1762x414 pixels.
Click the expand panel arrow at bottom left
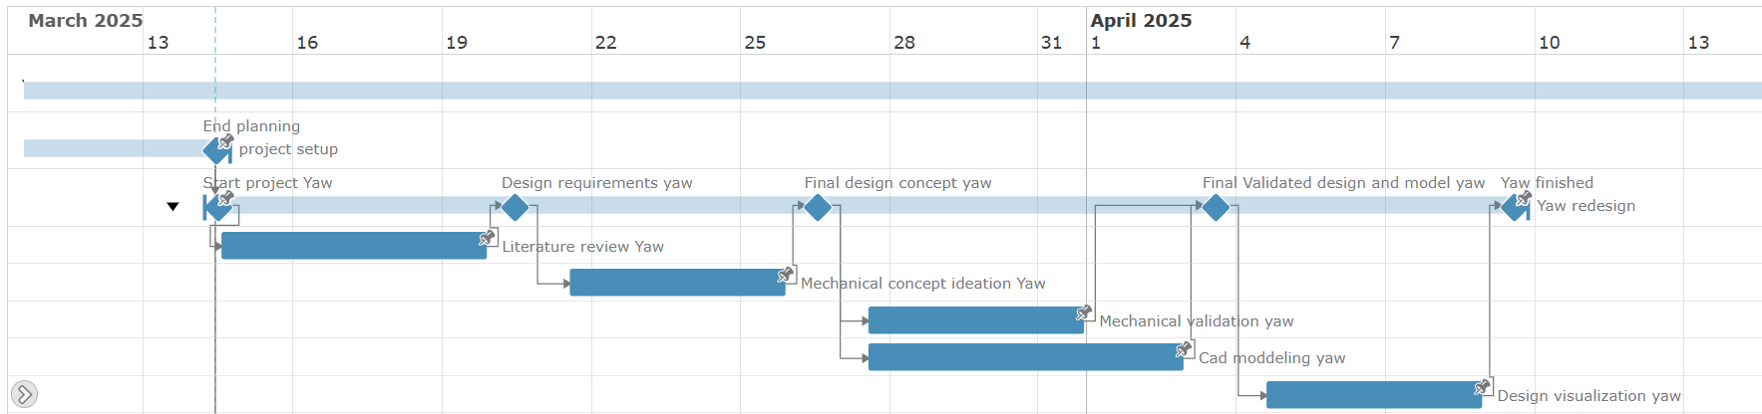click(25, 394)
